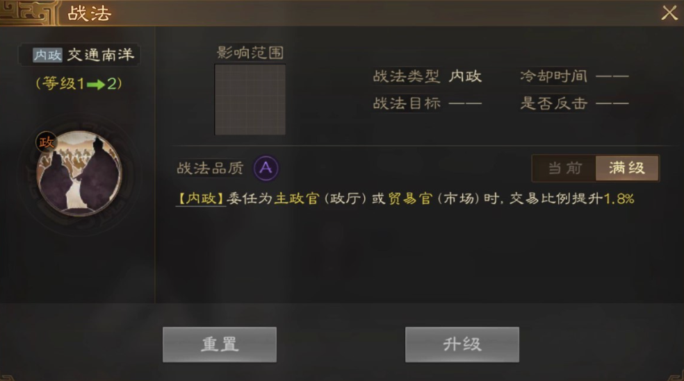
Task: Click the 贸易官 highlighted term
Action: [410, 199]
